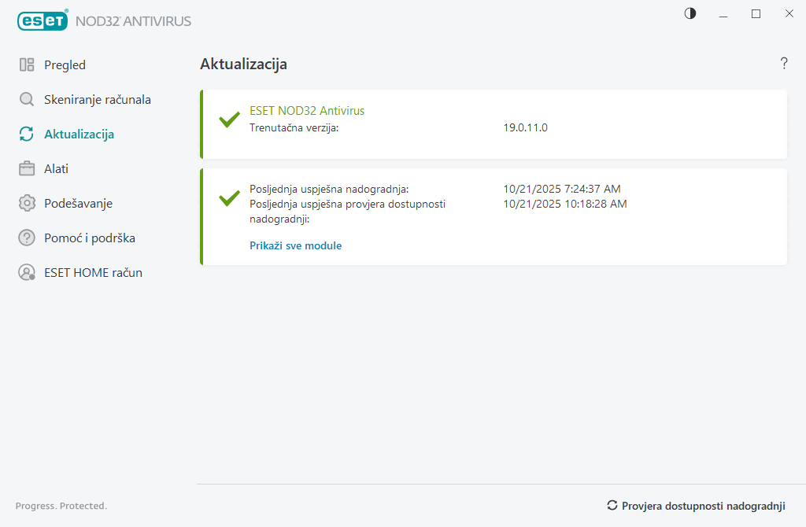Click the Podešavanje gear icon

pos(27,204)
